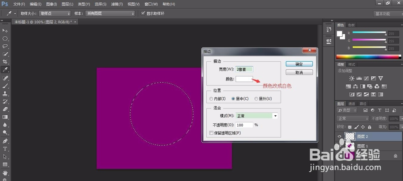The width and height of the screenshot is (403, 181).
Task: Lock layer position icon
Action: point(363,127)
